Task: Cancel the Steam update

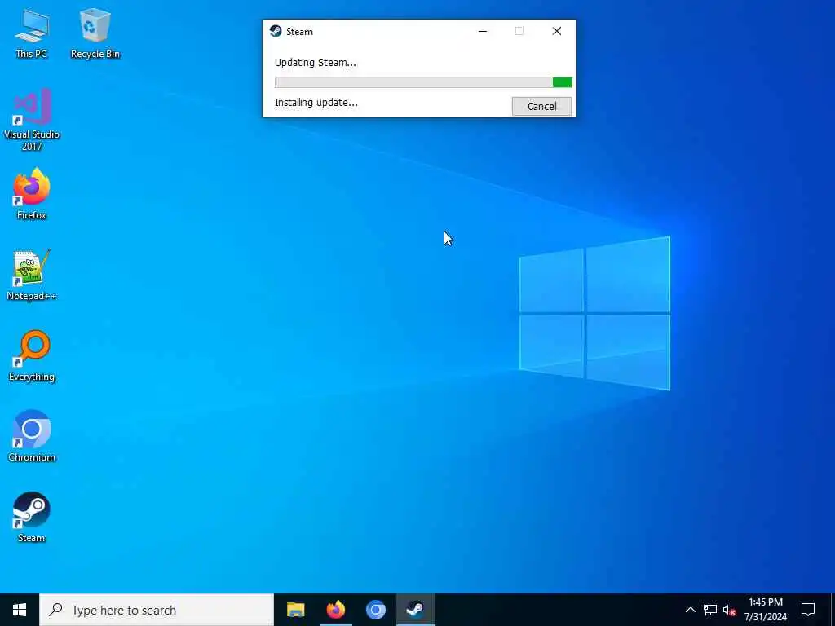Action: pyautogui.click(x=541, y=106)
